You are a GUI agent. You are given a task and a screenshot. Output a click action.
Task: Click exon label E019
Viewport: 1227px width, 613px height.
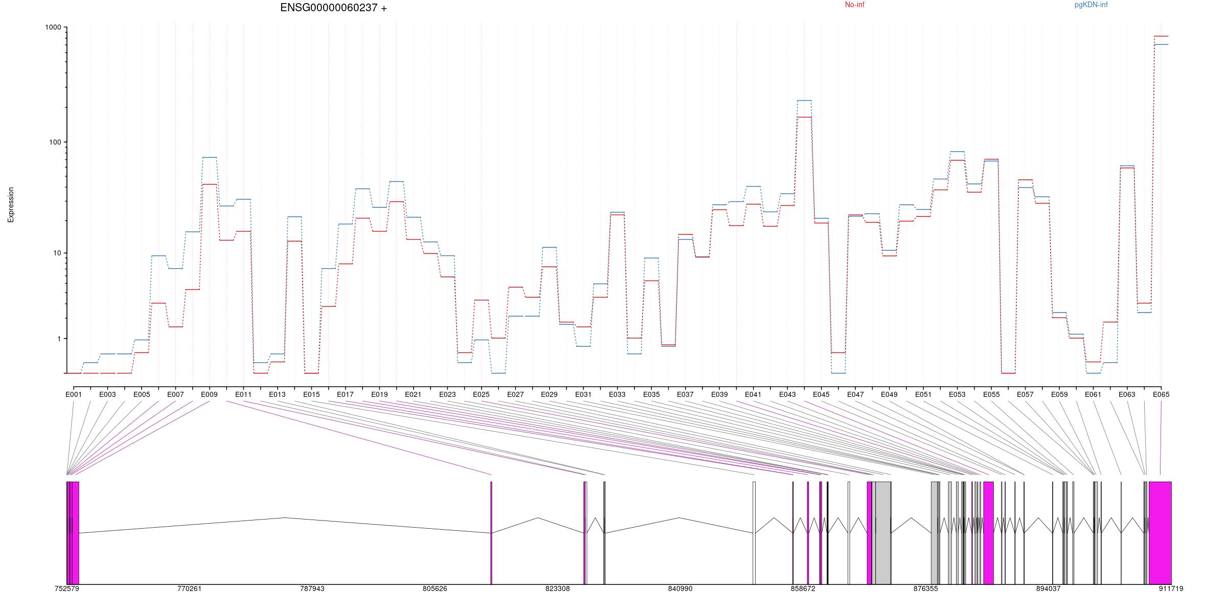[379, 394]
